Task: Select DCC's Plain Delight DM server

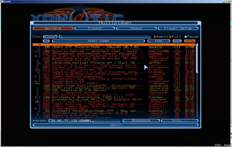Action: click(x=114, y=70)
